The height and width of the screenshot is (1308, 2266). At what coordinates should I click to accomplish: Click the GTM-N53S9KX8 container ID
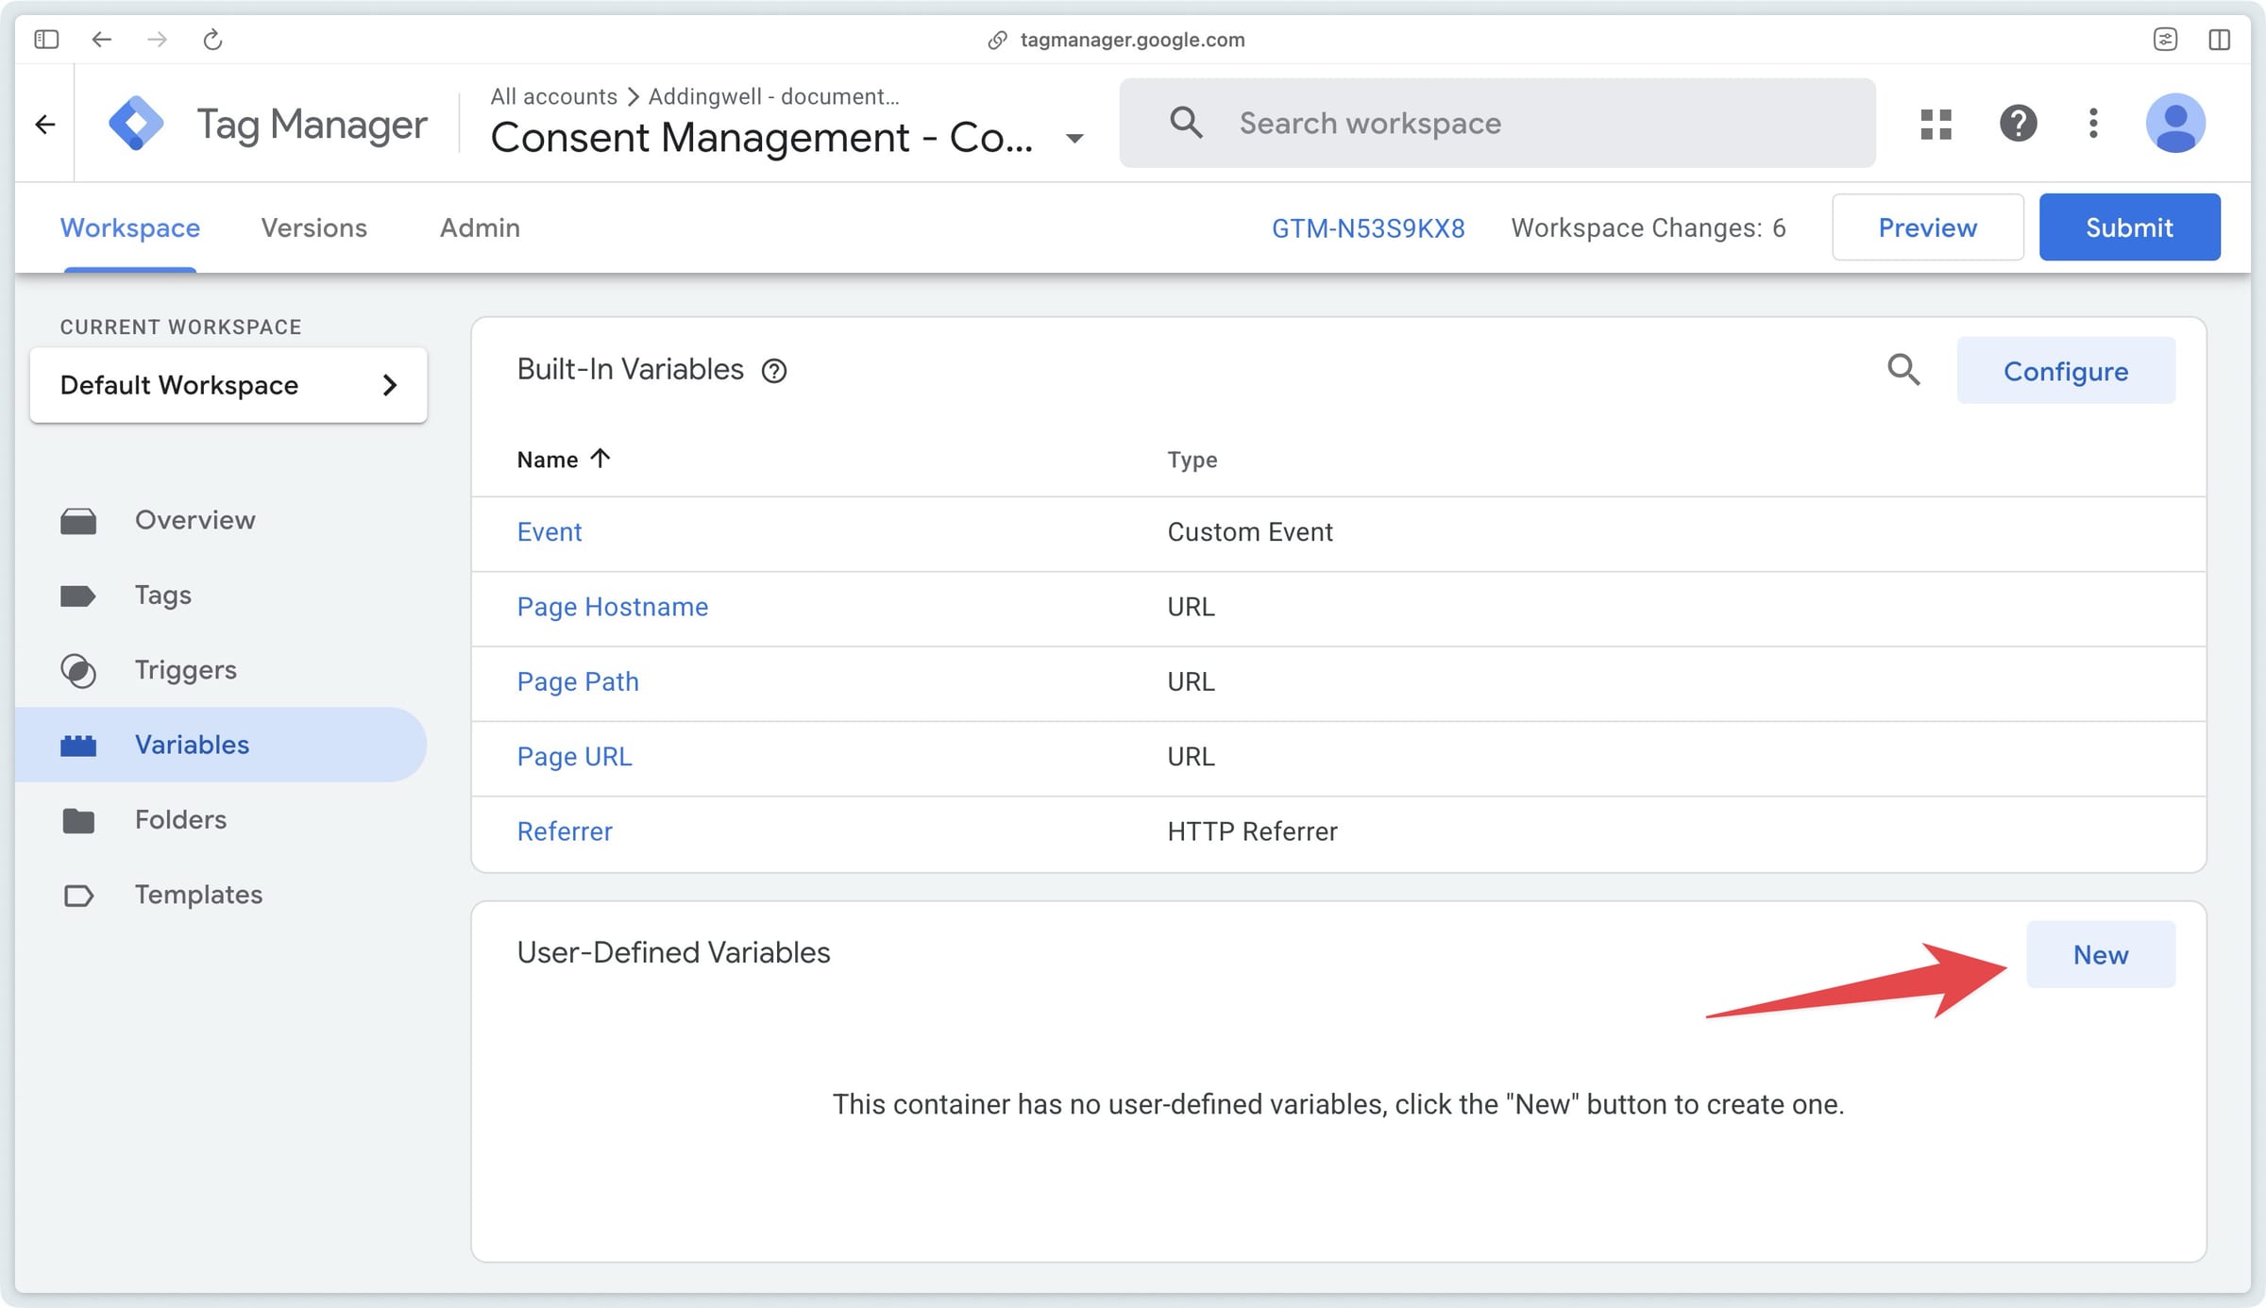(1368, 227)
